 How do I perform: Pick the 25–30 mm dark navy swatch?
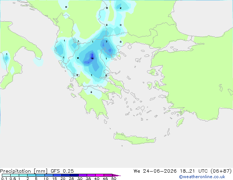tap(74, 175)
